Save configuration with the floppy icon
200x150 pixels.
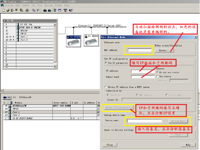(x=17, y=10)
